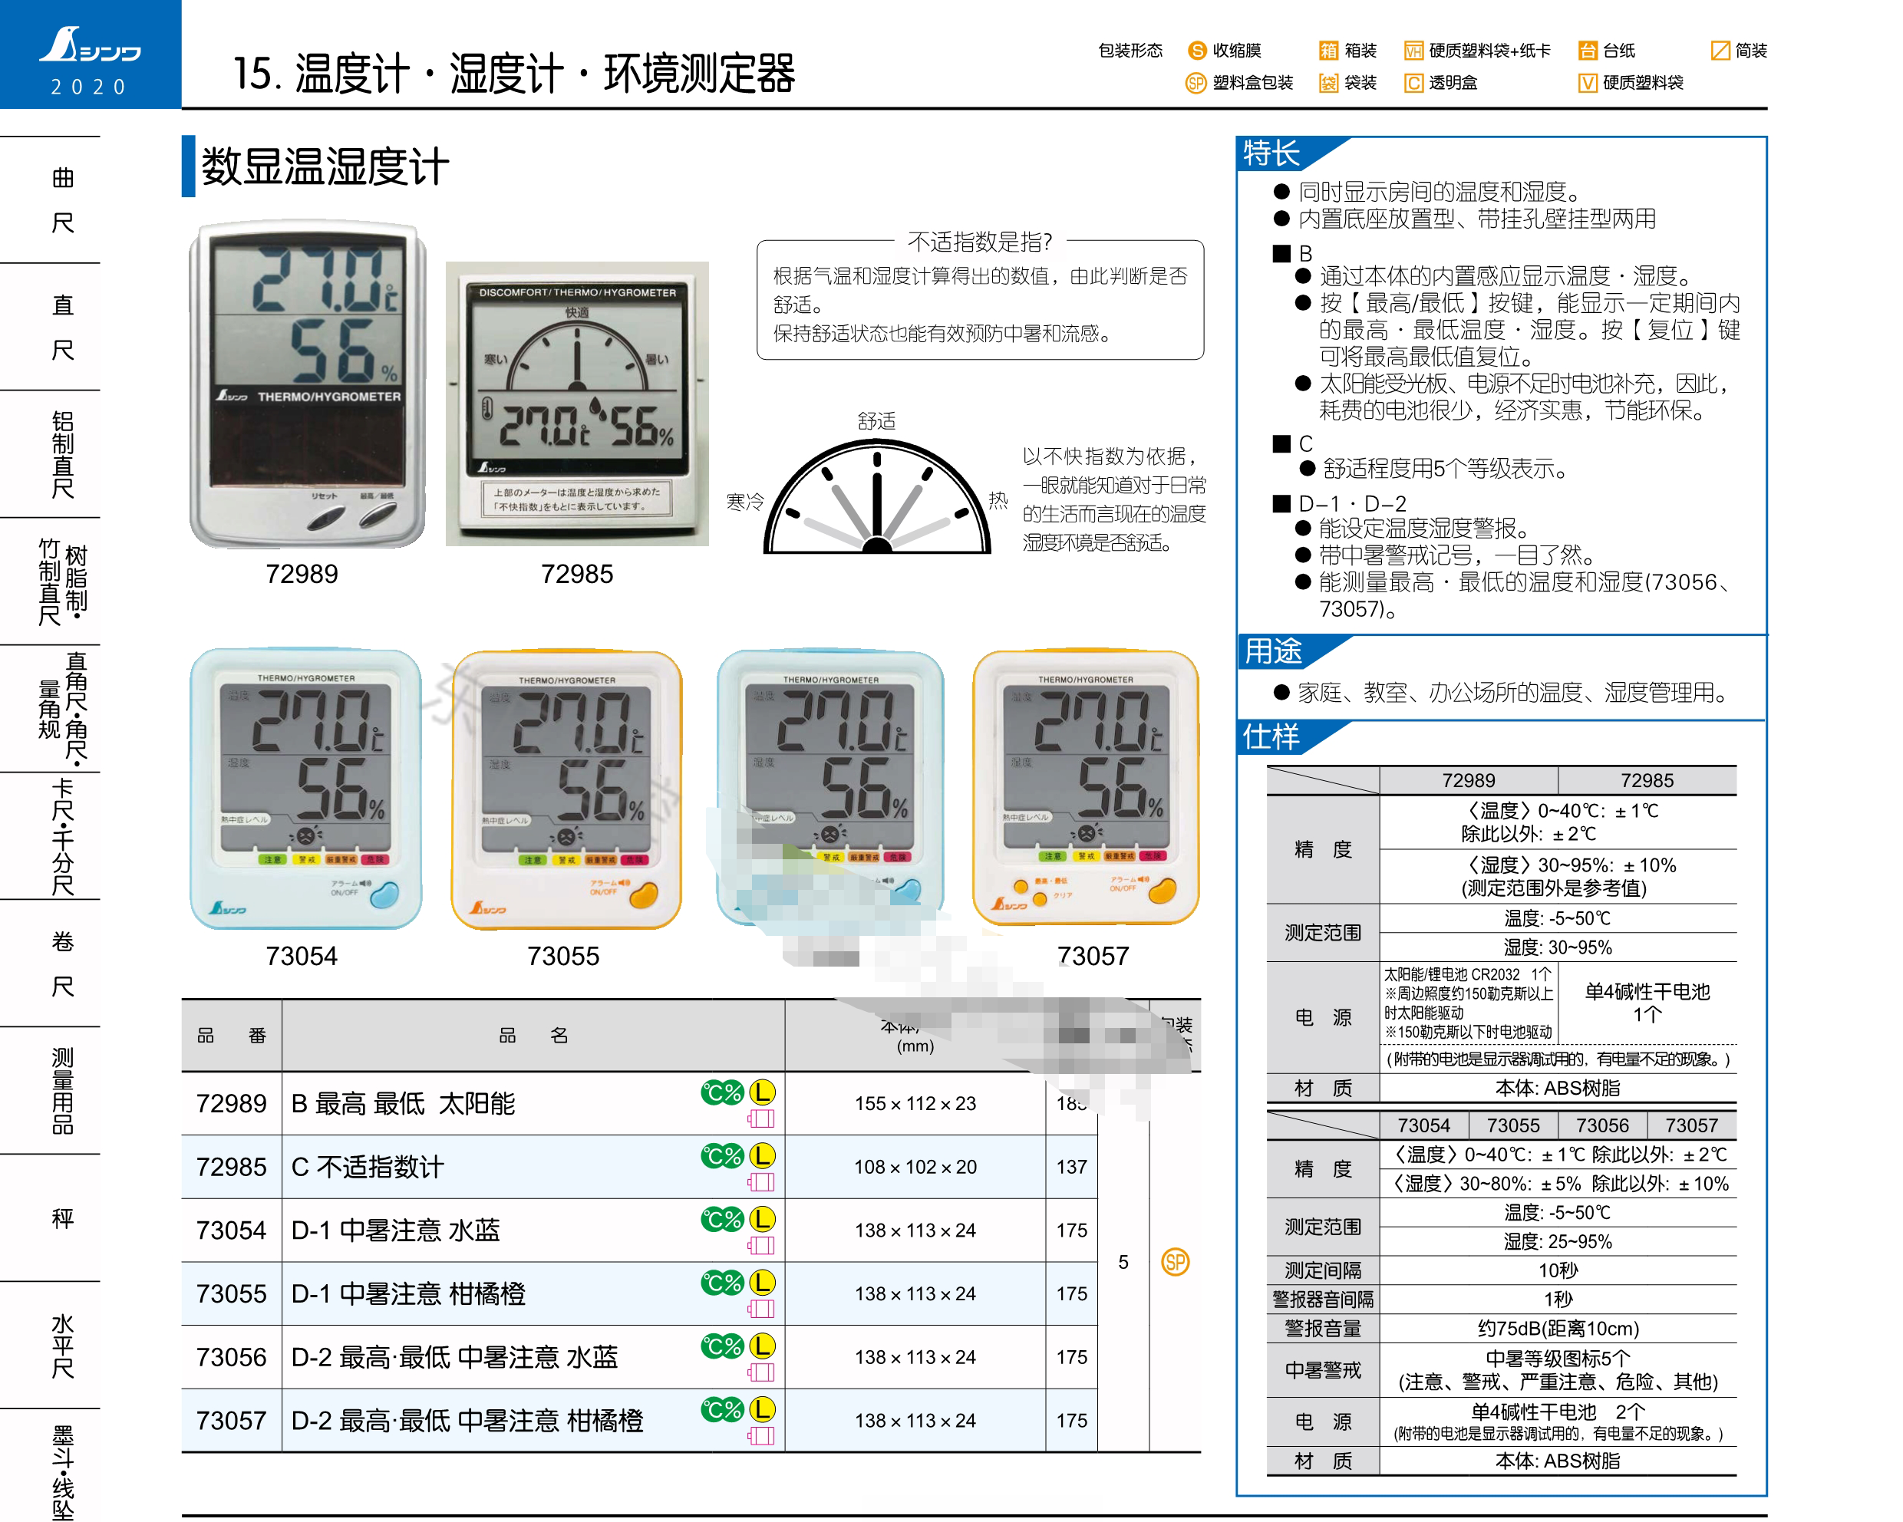Click the 塑料盒包装 SP legend icon
Image resolution: width=1903 pixels, height=1522 pixels.
pyautogui.click(x=1196, y=83)
